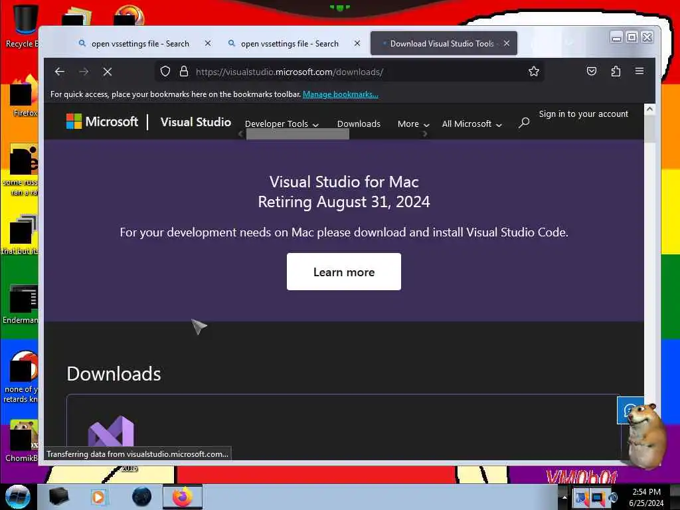
Task: Open the Save to Pocket button
Action: (592, 71)
